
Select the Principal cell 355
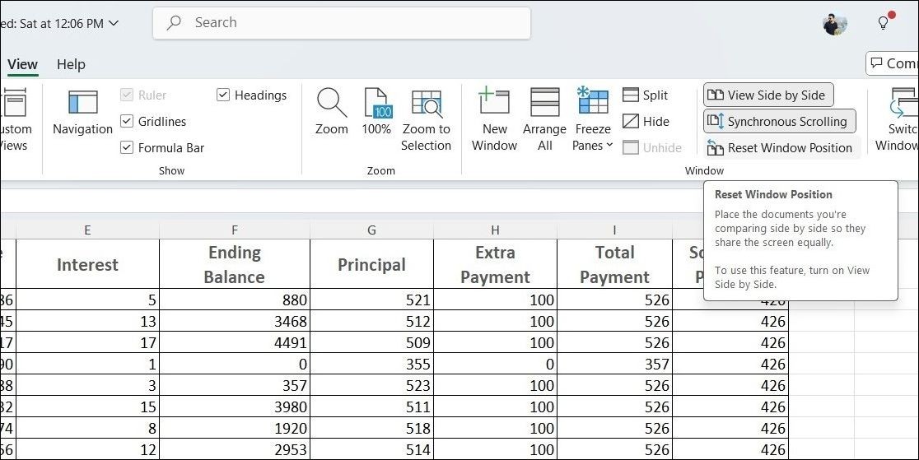pyautogui.click(x=371, y=364)
